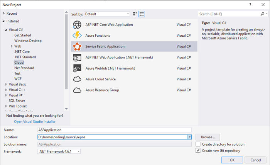Select Azure Resource Group template name
This screenshot has height=165, width=270.
[x=102, y=90]
